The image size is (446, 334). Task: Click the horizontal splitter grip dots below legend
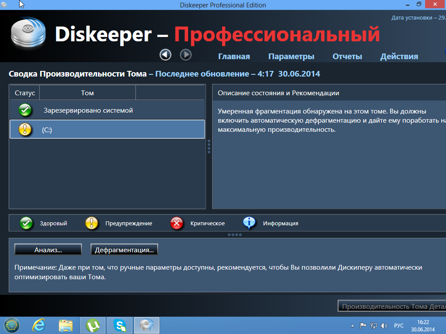[235, 235]
